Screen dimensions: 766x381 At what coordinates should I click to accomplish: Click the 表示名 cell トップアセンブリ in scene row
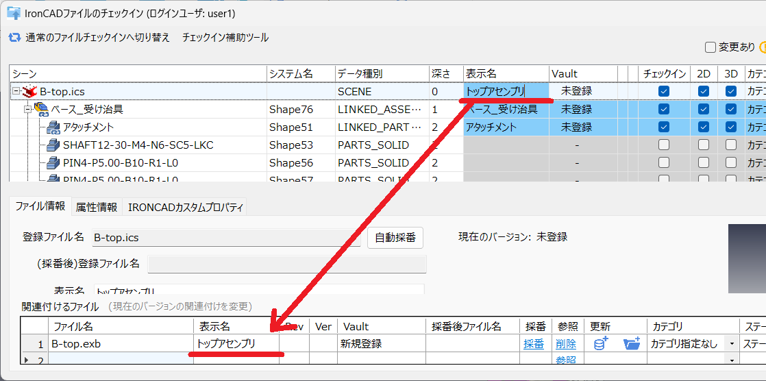(506, 91)
